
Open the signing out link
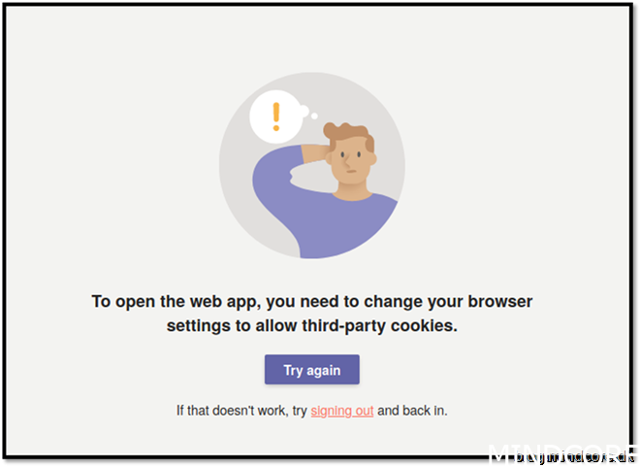pyautogui.click(x=342, y=411)
